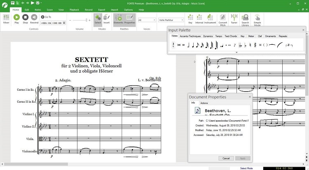Rewind the score to the beginning
This screenshot has height=170, width=309.
coord(34,19)
